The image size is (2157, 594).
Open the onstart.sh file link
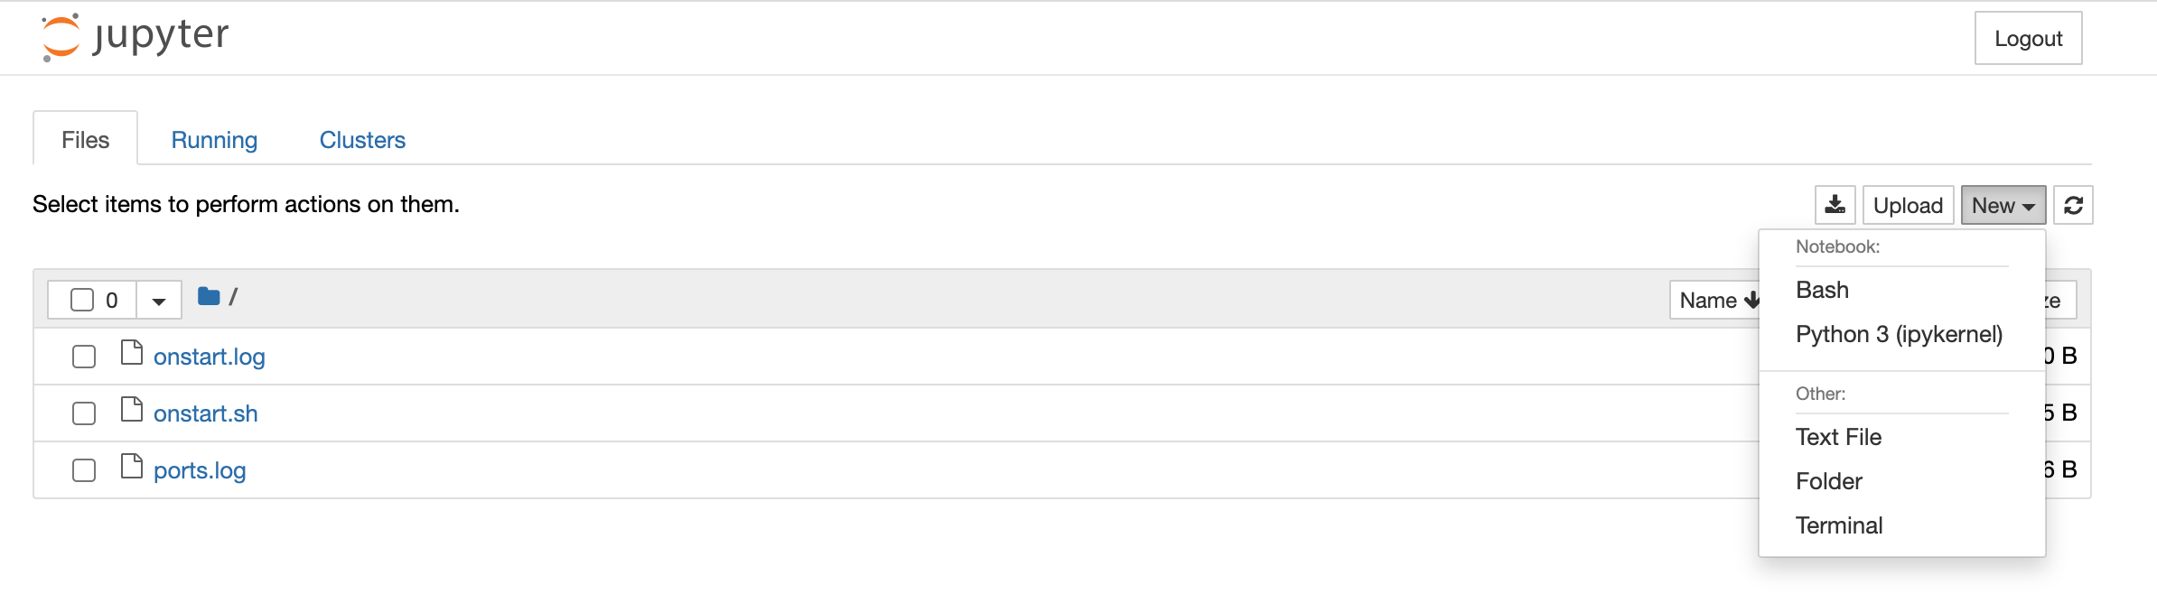[206, 413]
